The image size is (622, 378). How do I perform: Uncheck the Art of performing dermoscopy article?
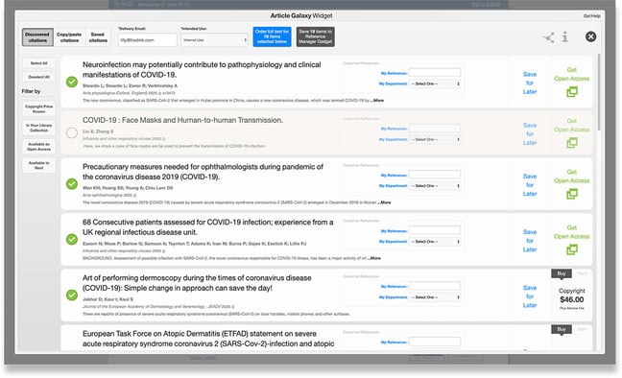(72, 295)
